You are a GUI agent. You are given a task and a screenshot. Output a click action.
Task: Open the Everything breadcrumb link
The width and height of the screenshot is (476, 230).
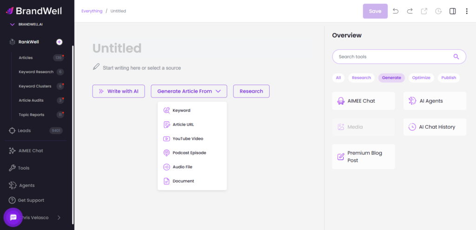[x=92, y=11]
